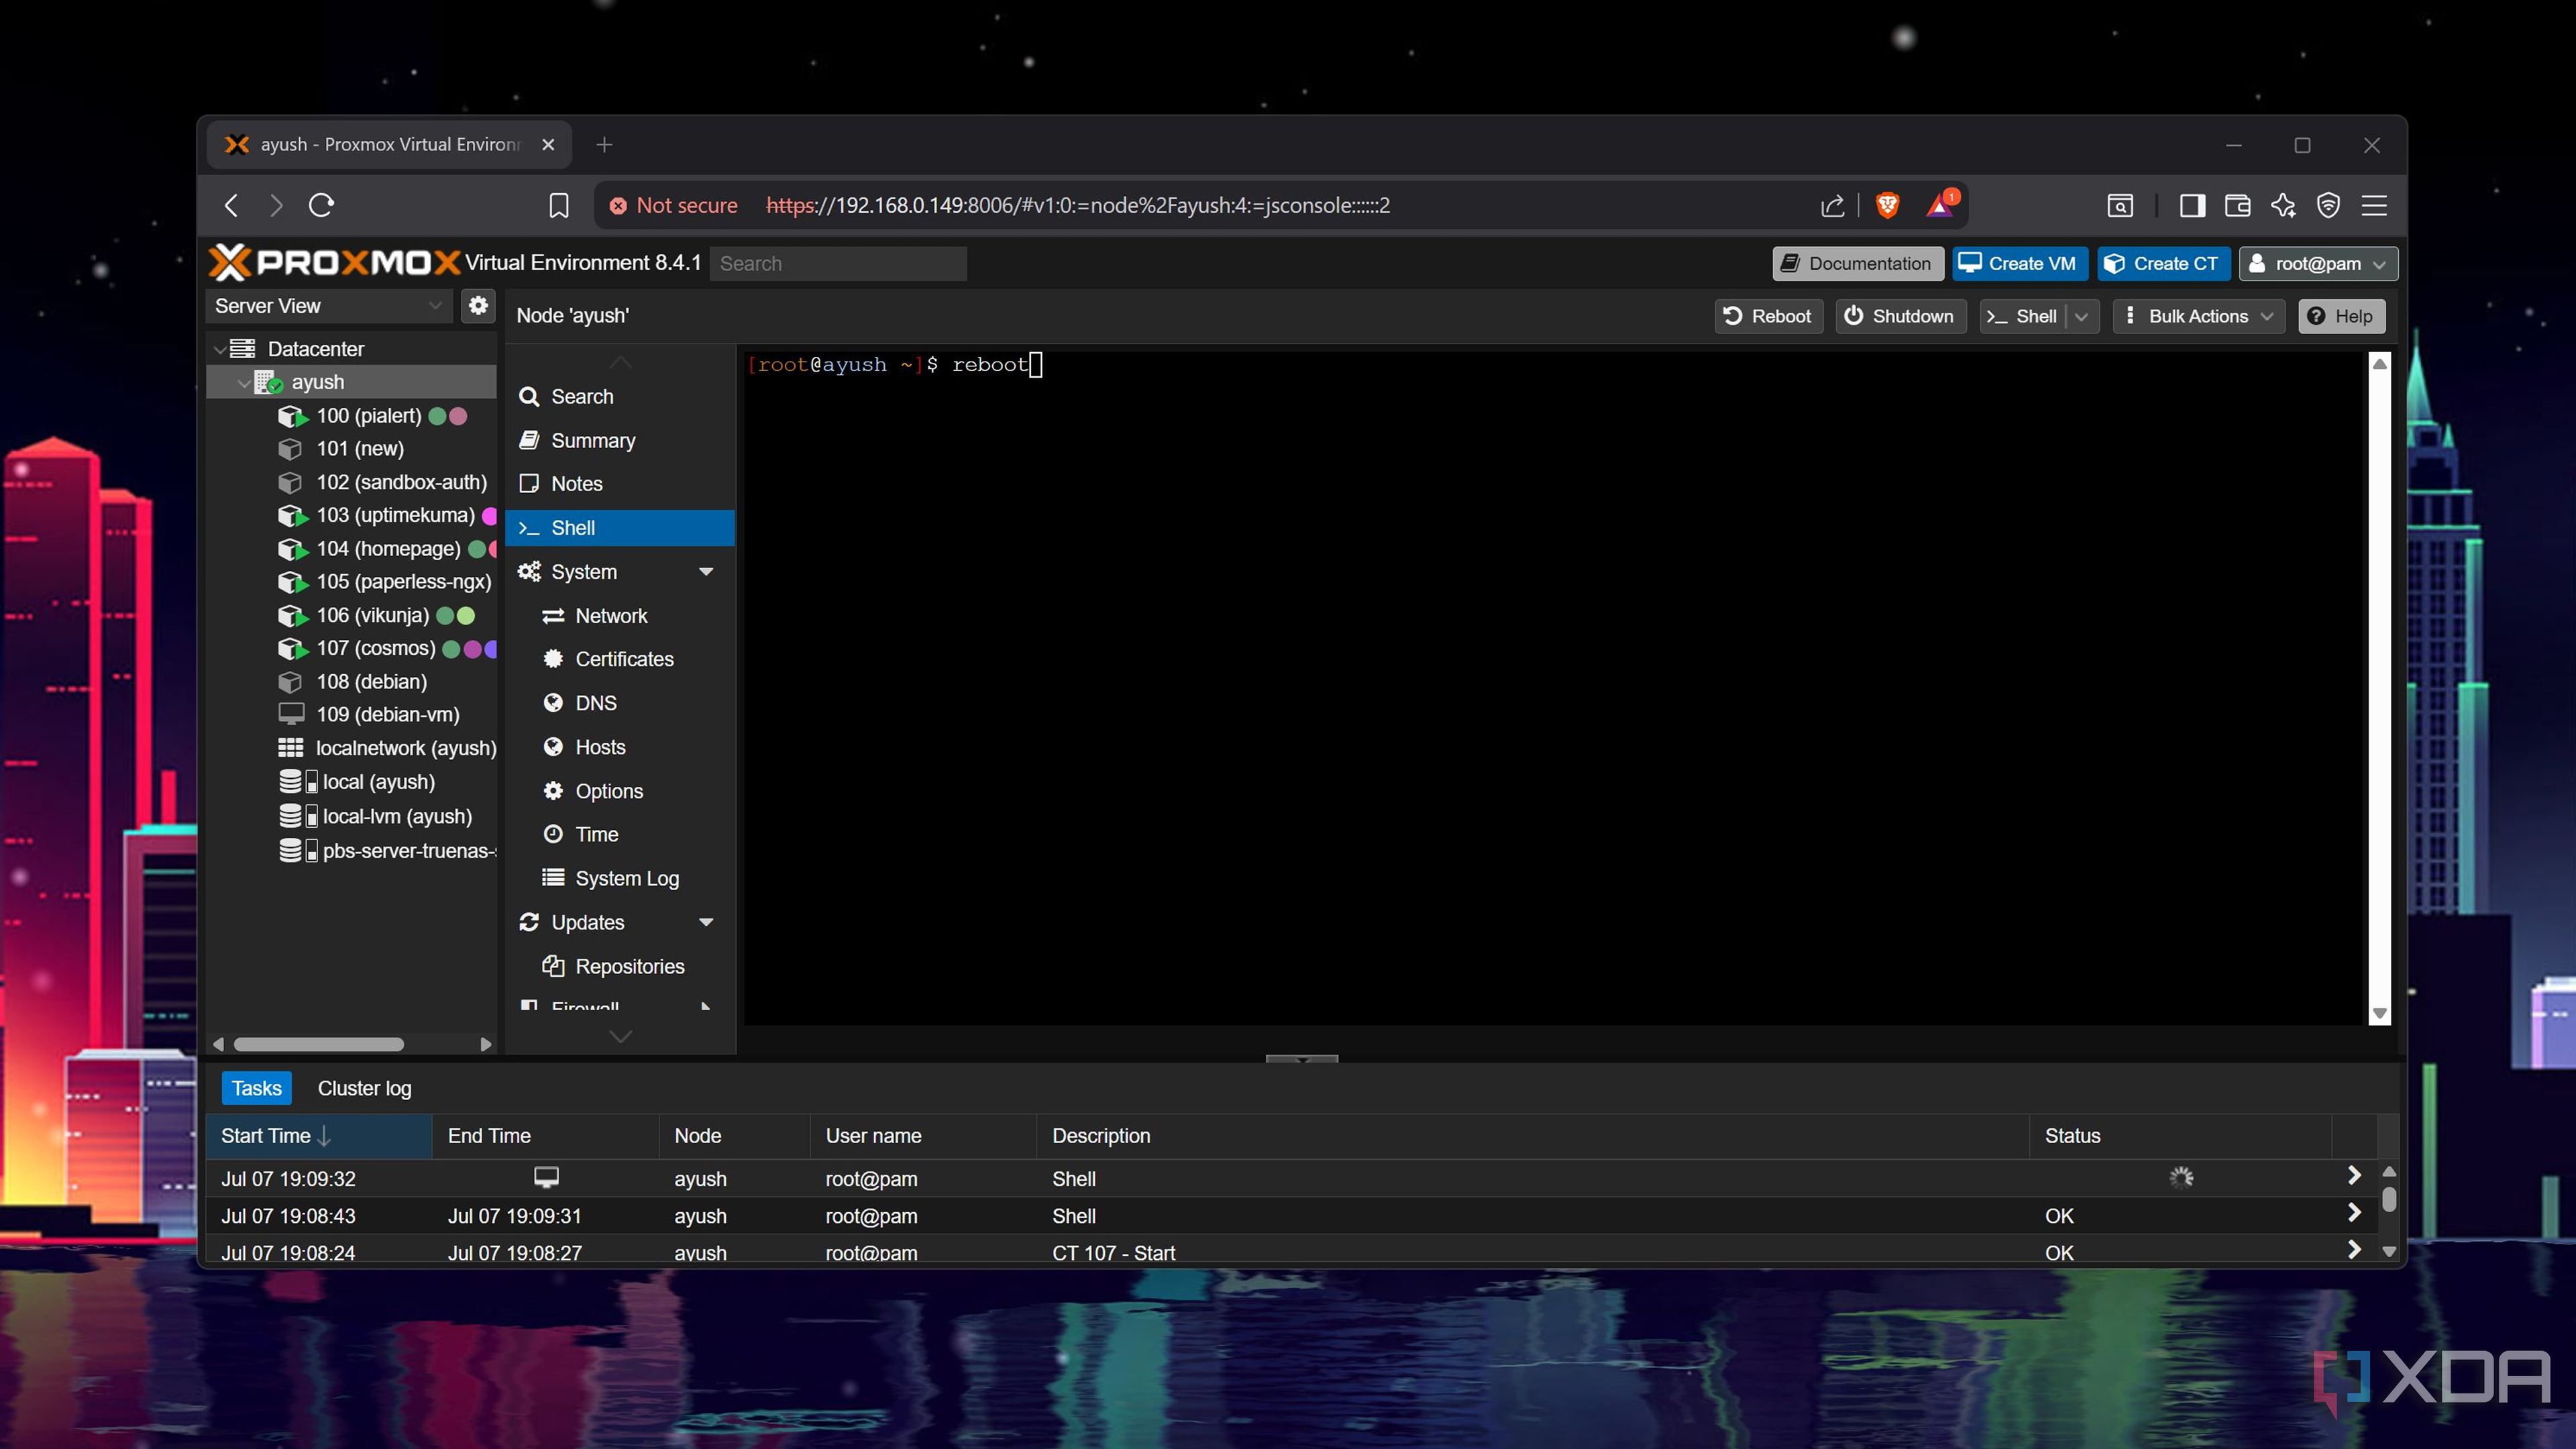Toggle the browser sidebar panel icon
This screenshot has height=1449, width=2576.
pos(2192,205)
